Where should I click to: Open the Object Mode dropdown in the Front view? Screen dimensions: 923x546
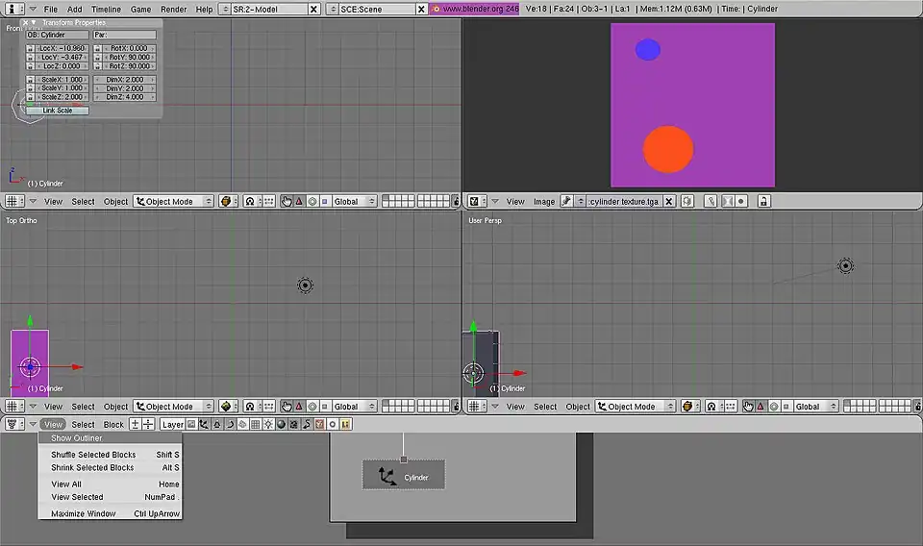click(x=174, y=202)
